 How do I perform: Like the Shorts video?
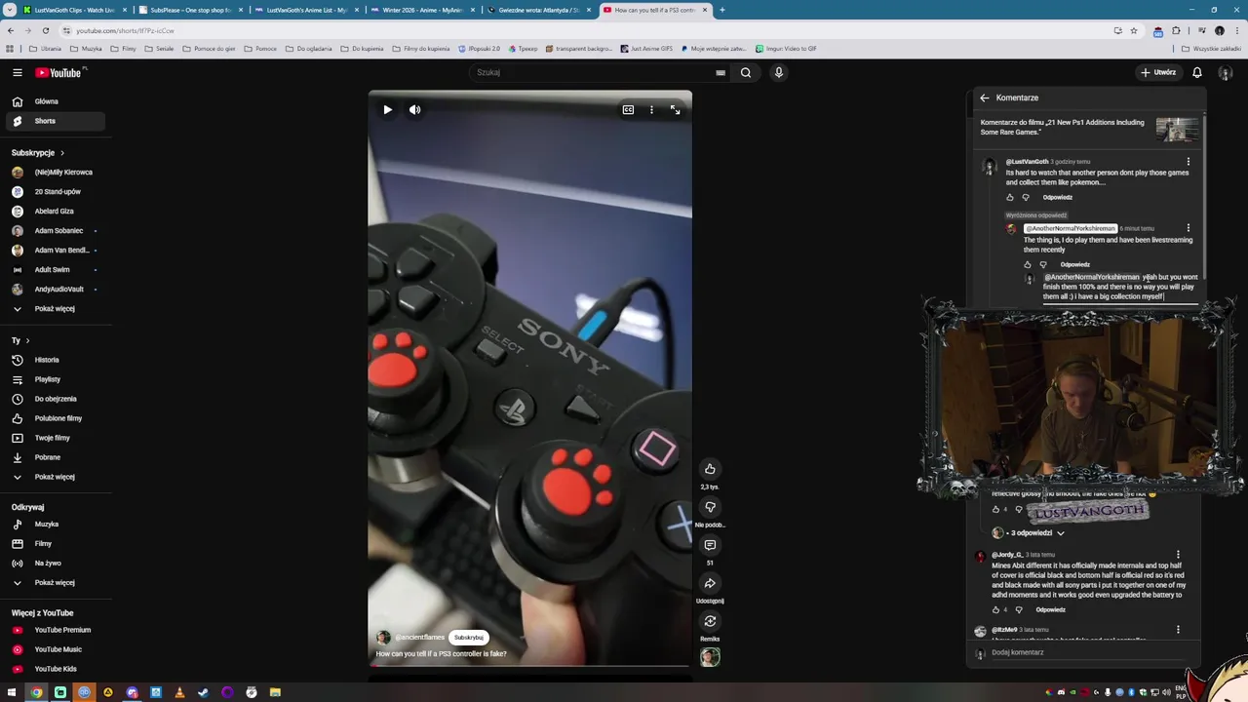(710, 469)
